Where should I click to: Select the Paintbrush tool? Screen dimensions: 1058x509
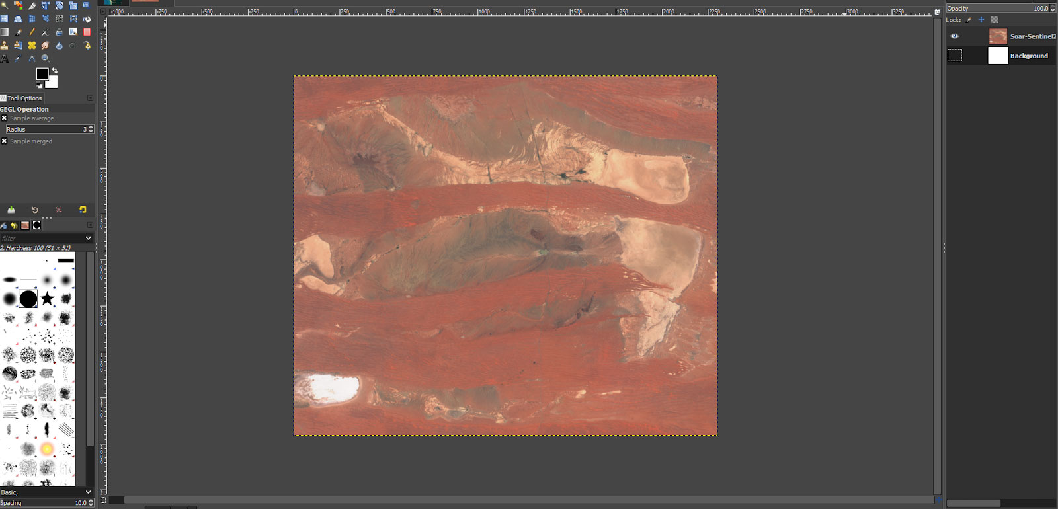pyautogui.click(x=18, y=32)
